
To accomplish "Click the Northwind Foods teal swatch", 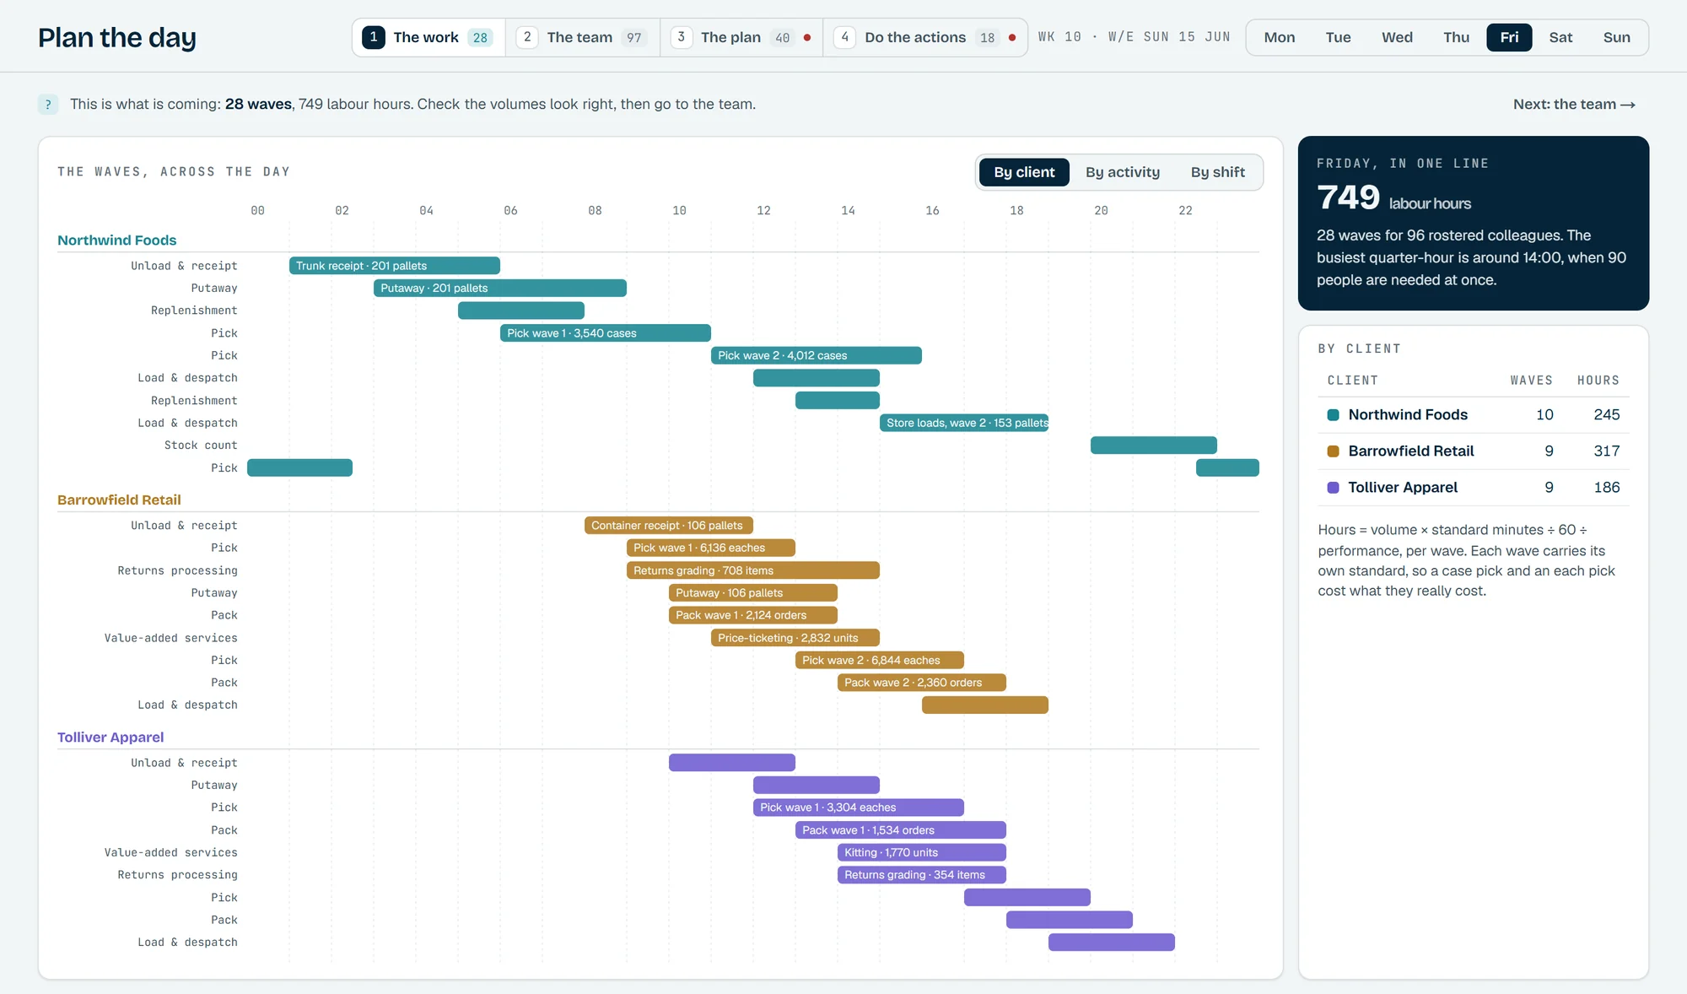I will point(1334,415).
